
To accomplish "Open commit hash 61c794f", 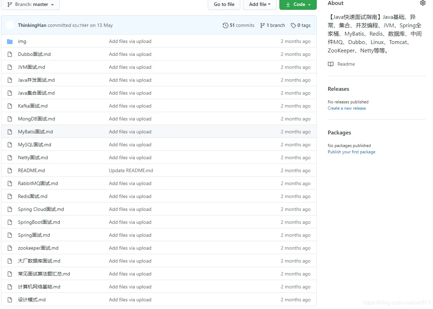I will tap(80, 25).
